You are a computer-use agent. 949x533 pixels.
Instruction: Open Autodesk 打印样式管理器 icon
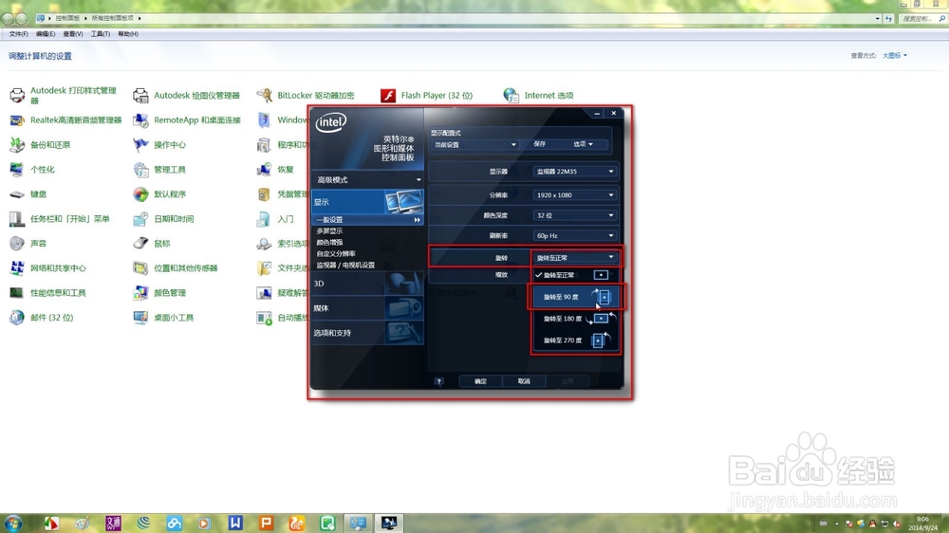(17, 95)
